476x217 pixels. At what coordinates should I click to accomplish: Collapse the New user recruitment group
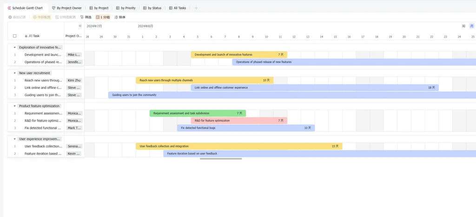(x=14, y=73)
